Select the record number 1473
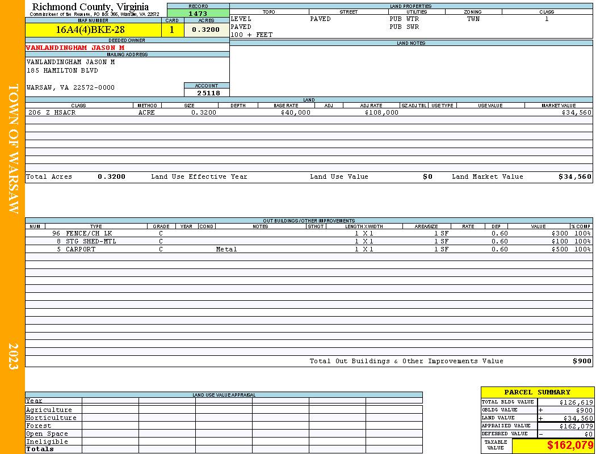 198,14
